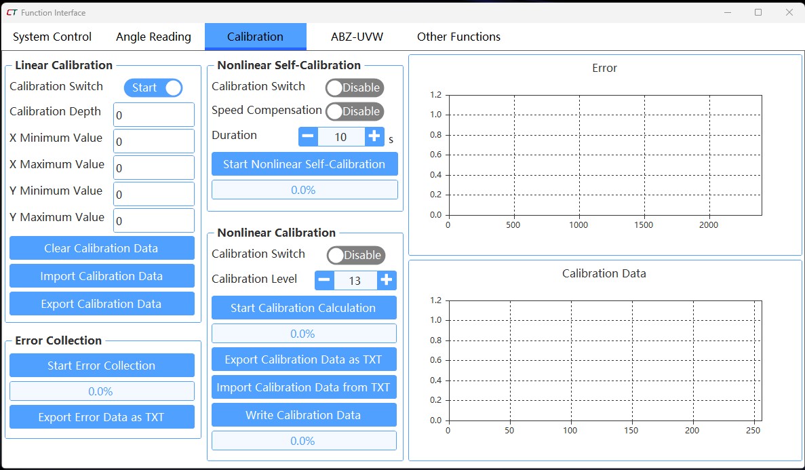Viewport: 805px width, 470px height.
Task: Go to the Angle Reading tab
Action: tap(153, 37)
